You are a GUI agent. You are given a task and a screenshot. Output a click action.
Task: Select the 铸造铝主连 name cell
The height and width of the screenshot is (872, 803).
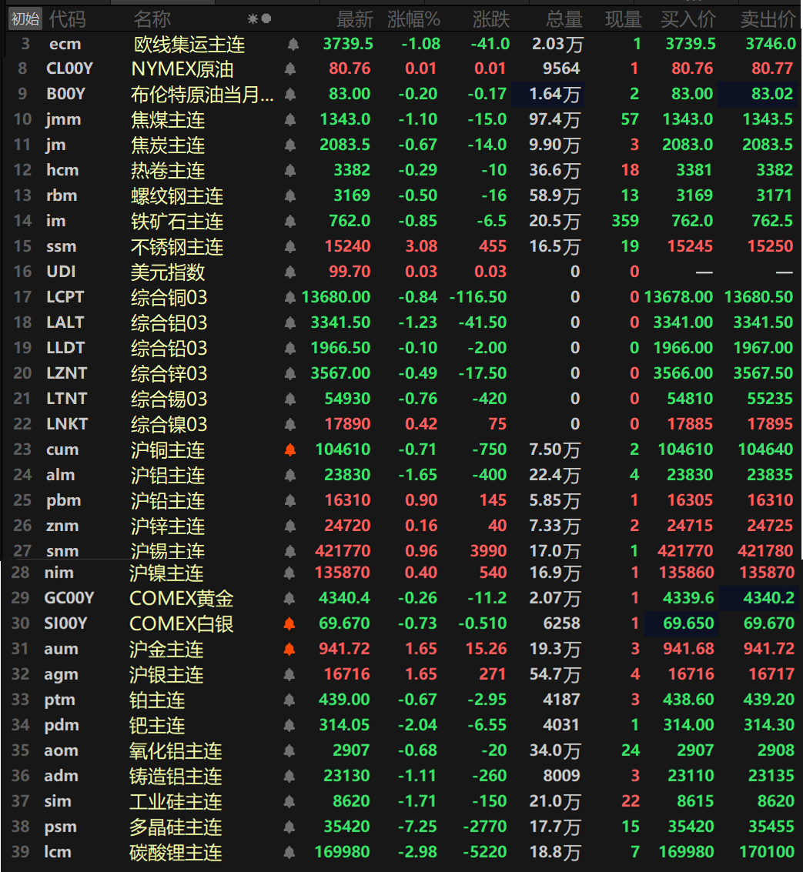click(176, 777)
